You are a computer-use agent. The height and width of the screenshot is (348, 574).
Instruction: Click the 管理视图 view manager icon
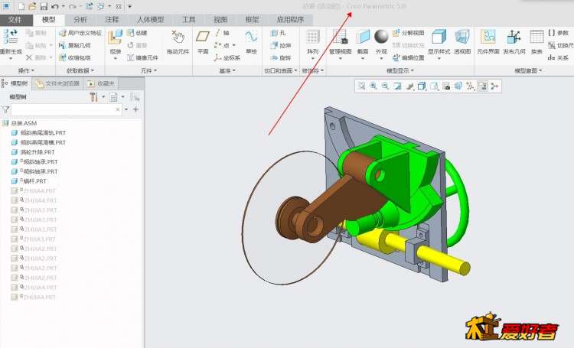pyautogui.click(x=340, y=37)
